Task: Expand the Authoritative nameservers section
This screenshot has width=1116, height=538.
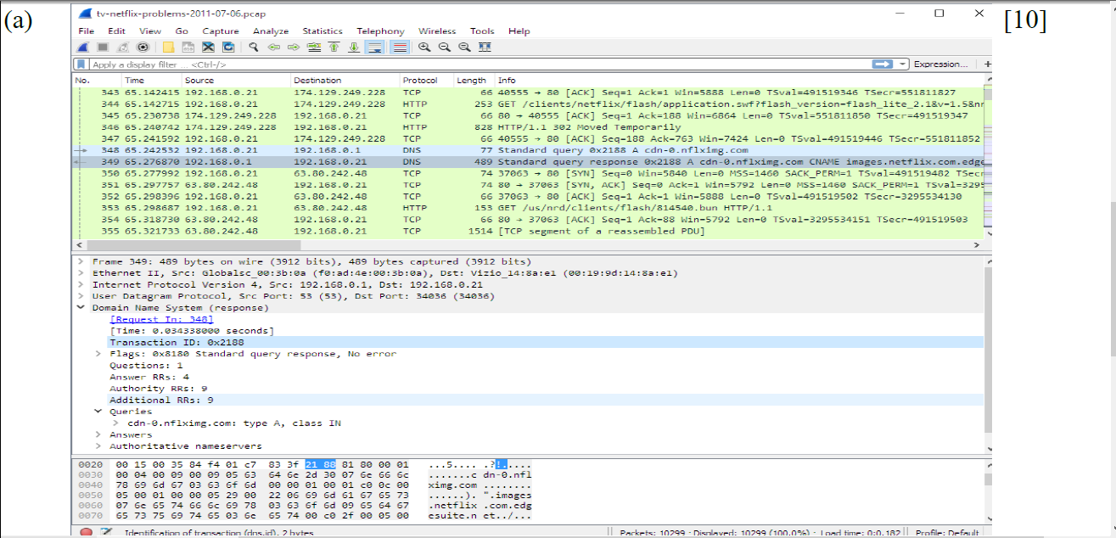Action: click(99, 446)
